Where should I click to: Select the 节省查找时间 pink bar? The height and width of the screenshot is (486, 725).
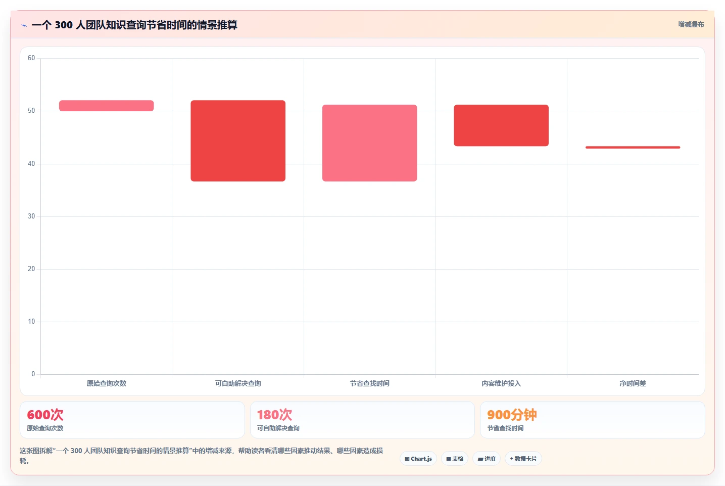point(370,143)
